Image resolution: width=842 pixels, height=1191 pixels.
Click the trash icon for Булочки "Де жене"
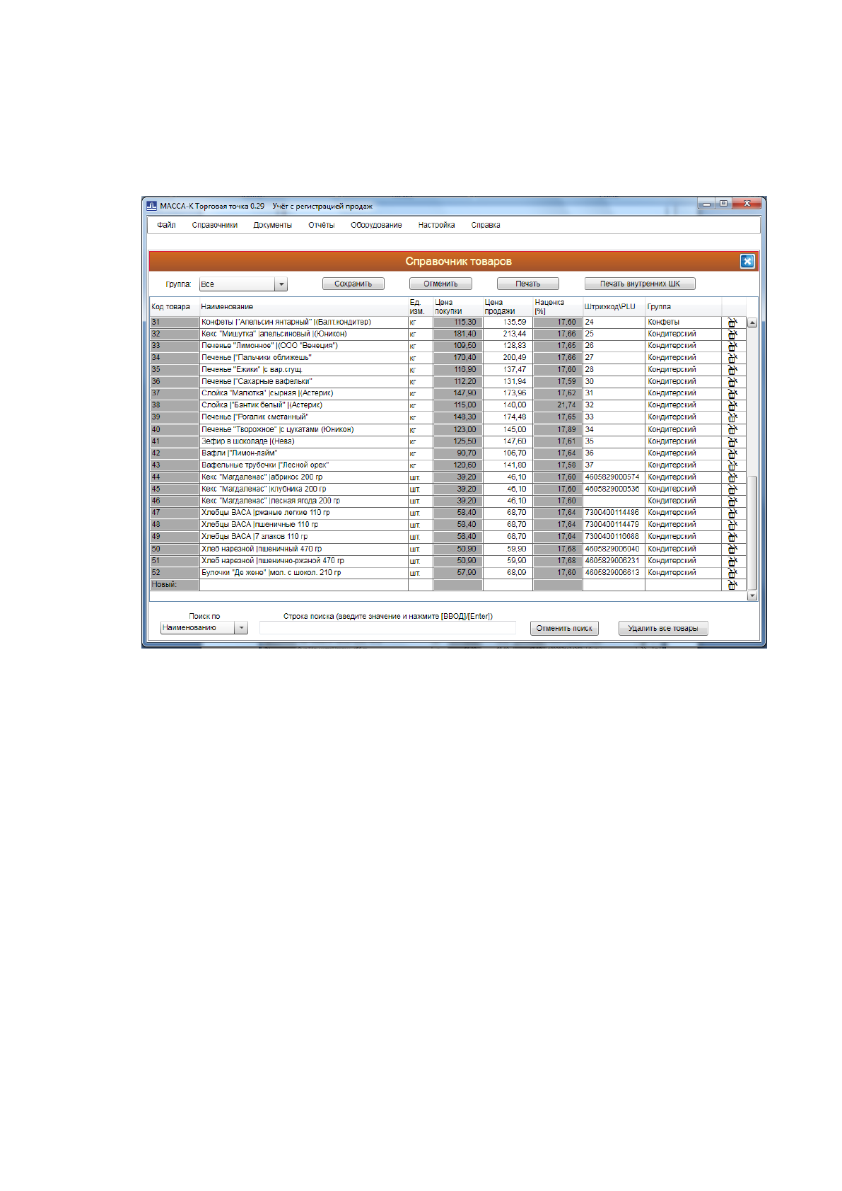point(732,573)
